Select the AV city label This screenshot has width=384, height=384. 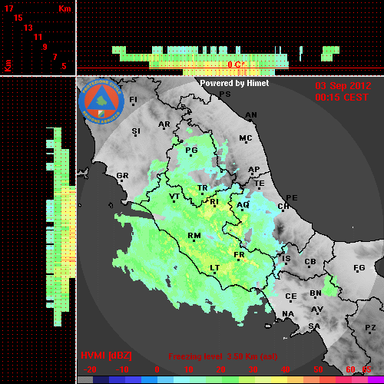pyautogui.click(x=317, y=310)
